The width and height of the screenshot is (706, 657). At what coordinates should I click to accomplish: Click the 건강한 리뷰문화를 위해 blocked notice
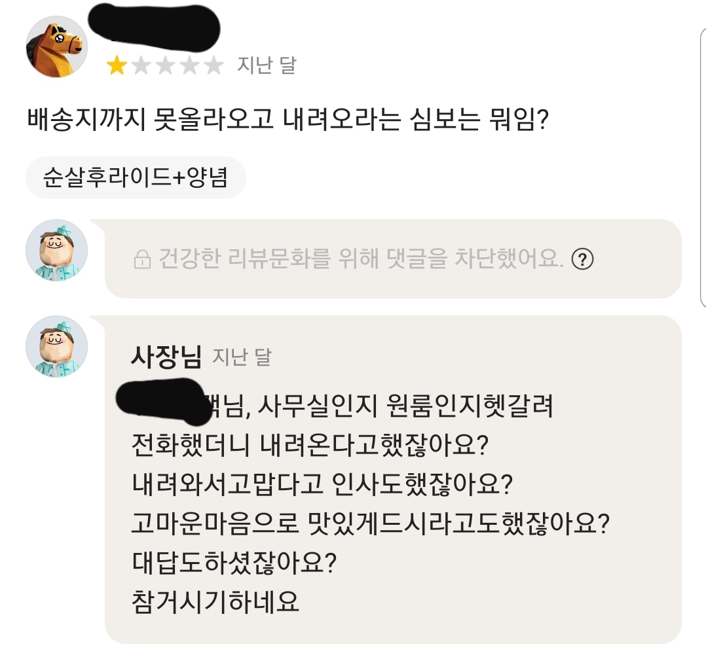(360, 260)
